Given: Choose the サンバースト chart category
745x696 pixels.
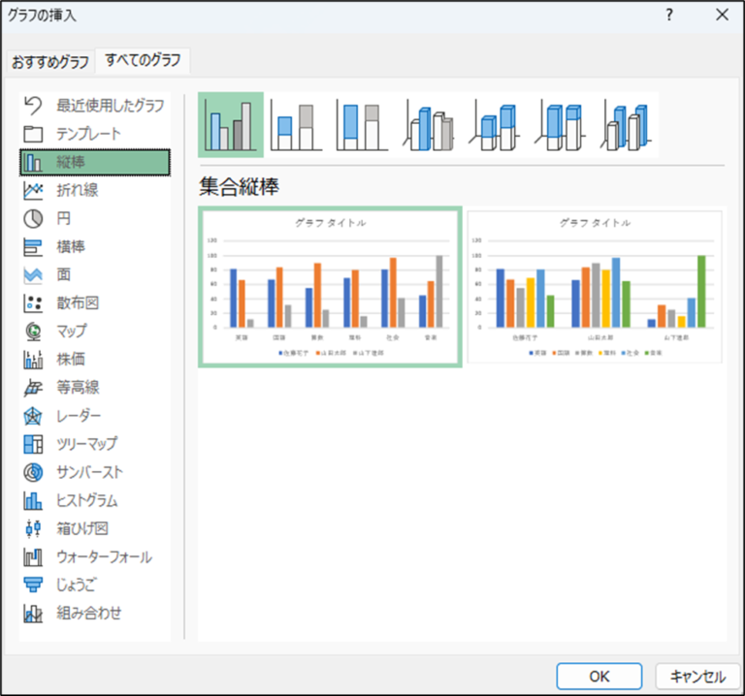Looking at the screenshot, I should (95, 472).
